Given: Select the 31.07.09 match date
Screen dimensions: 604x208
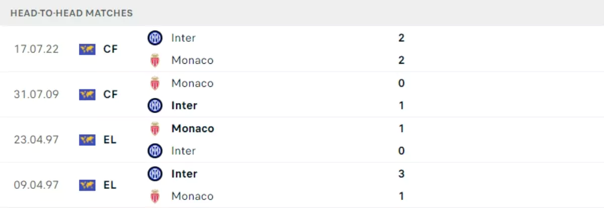Looking at the screenshot, I should pyautogui.click(x=37, y=94).
